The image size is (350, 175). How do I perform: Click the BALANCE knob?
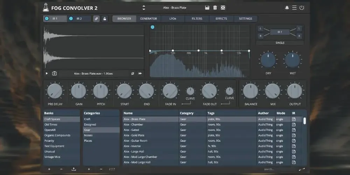click(251, 91)
